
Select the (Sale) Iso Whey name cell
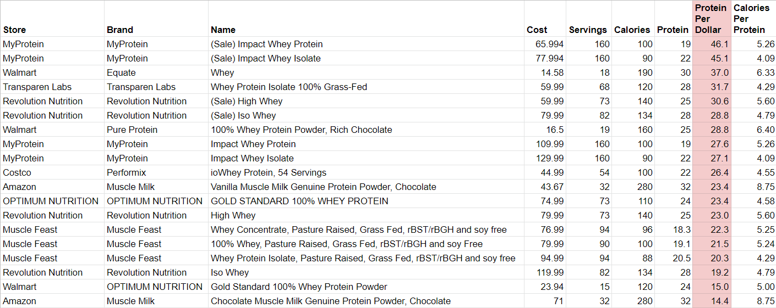pyautogui.click(x=366, y=115)
